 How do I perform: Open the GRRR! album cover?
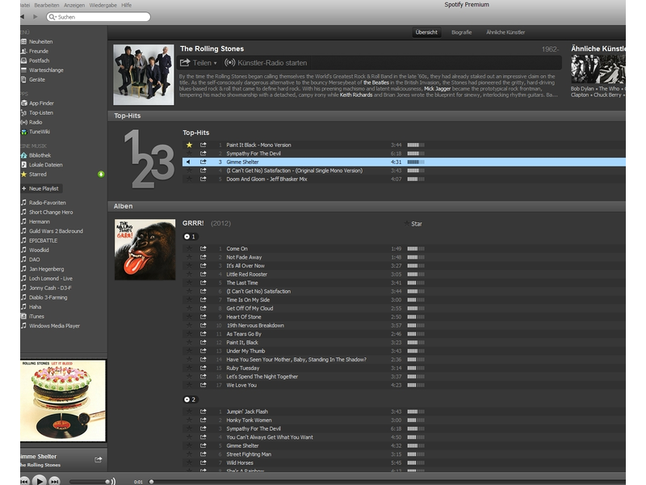tap(145, 250)
